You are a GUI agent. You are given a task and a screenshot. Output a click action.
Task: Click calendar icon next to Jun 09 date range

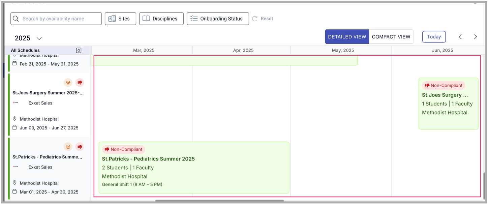[x=14, y=127]
